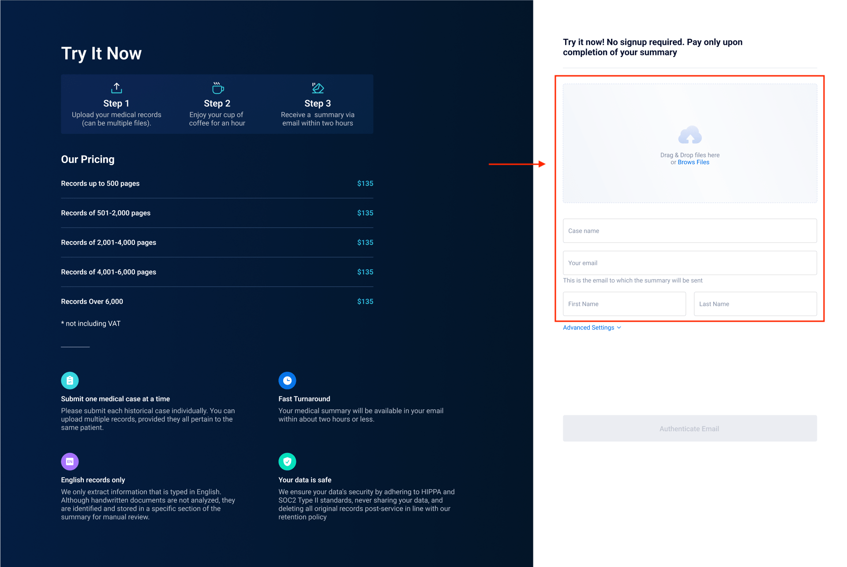
Task: Click the $135 price for 501-2,000 pages
Action: coord(365,213)
